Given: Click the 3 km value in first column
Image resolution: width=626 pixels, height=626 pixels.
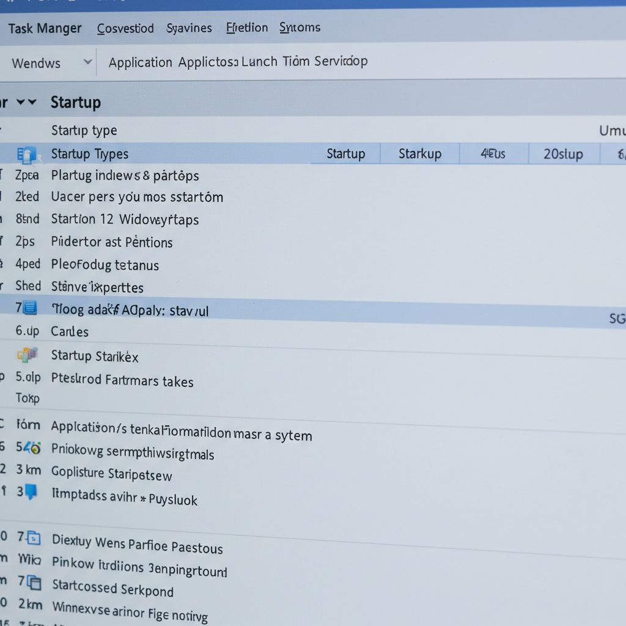Looking at the screenshot, I should coord(29,470).
